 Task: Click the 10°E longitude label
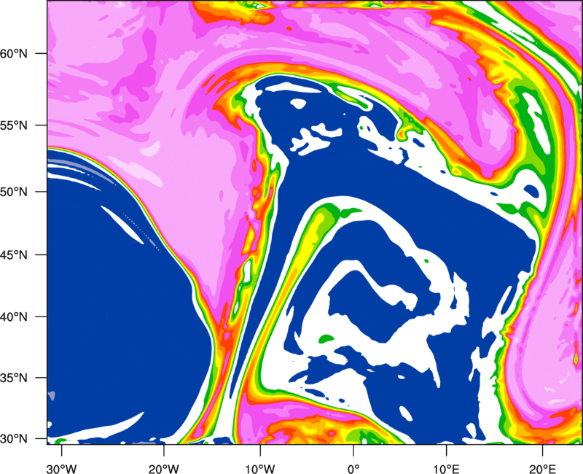click(446, 469)
